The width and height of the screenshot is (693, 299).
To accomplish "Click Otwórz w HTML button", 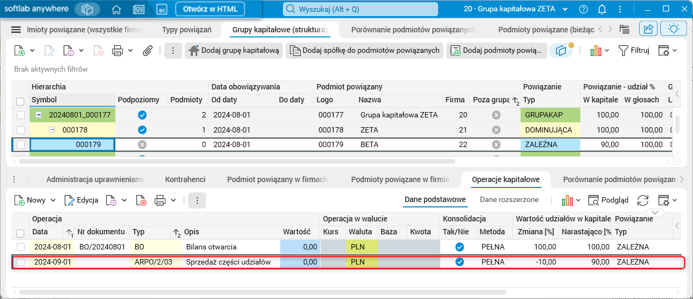I will (x=210, y=9).
